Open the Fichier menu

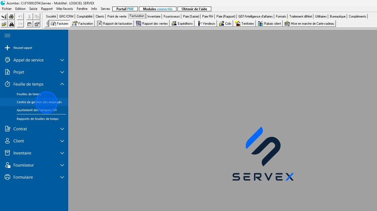7,9
